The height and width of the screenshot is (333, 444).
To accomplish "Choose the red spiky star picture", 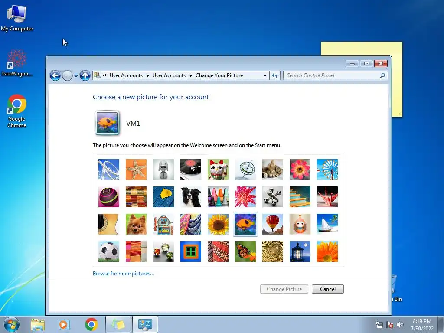I will (245, 197).
